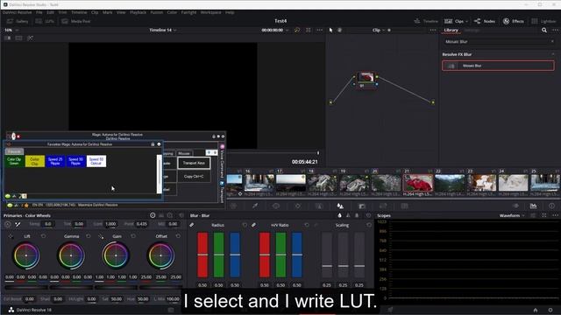Toggle the H/V Ratio channel link
The width and height of the screenshot is (561, 315).
click(253, 225)
